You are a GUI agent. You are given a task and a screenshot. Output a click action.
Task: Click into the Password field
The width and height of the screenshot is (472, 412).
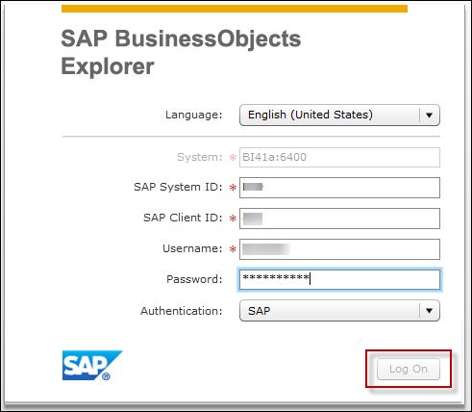[x=339, y=279]
